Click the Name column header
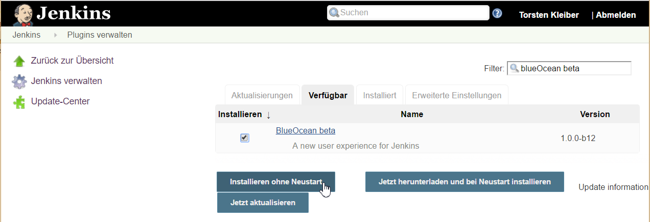Viewport: 650px width, 222px height. tap(412, 114)
